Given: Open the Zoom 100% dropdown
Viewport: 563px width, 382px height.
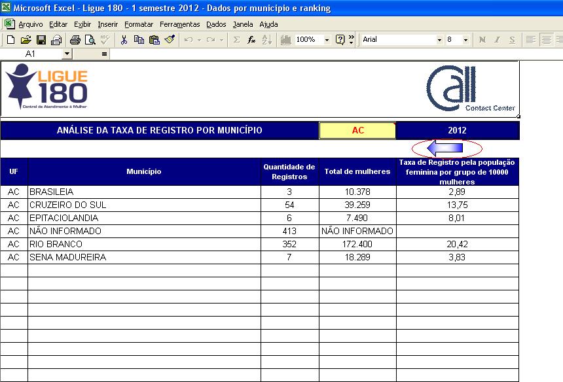Looking at the screenshot, I should (x=327, y=40).
